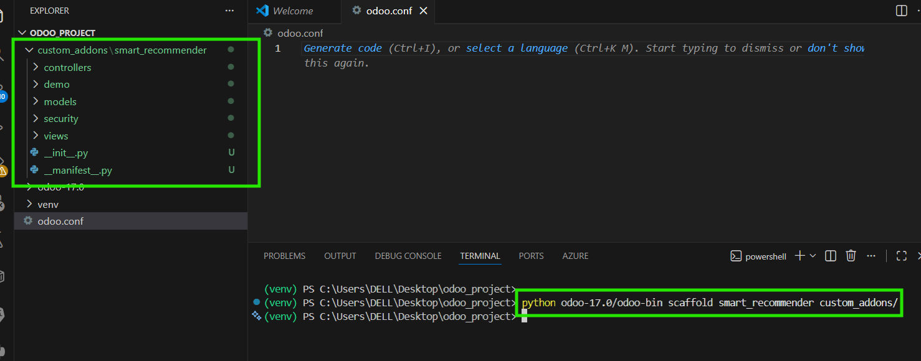Close the odoo.conf editor tab
921x361 pixels.
tap(424, 11)
